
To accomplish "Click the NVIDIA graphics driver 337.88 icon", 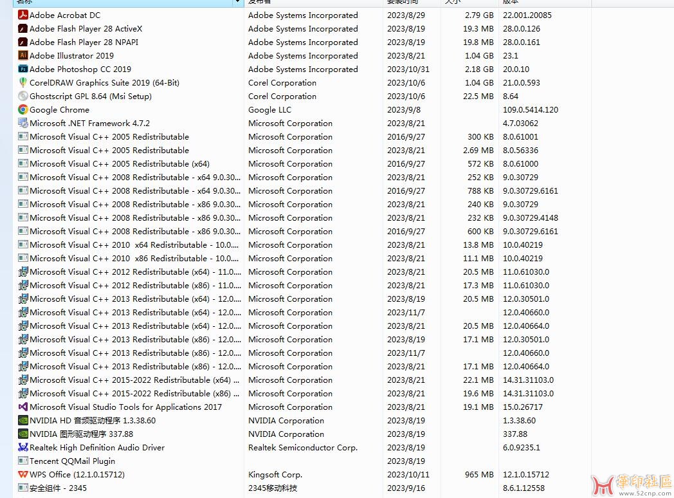I will pyautogui.click(x=23, y=434).
